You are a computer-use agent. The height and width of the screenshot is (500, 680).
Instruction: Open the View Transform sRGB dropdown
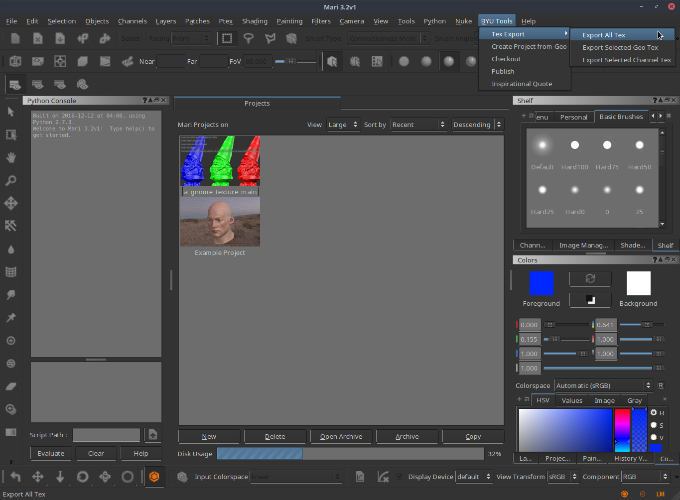(563, 477)
